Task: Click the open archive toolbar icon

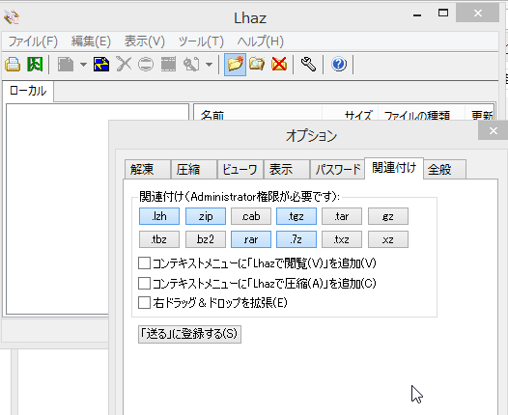Action: pyautogui.click(x=13, y=64)
